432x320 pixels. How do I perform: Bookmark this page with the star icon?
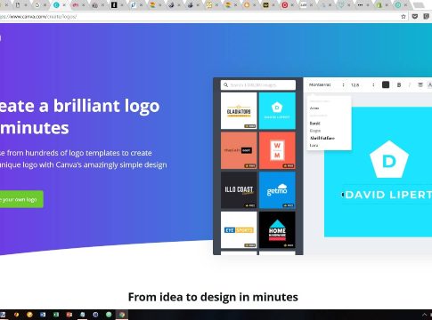pyautogui.click(x=403, y=17)
